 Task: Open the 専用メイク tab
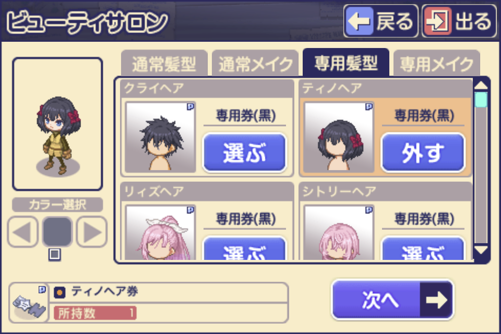pyautogui.click(x=437, y=64)
